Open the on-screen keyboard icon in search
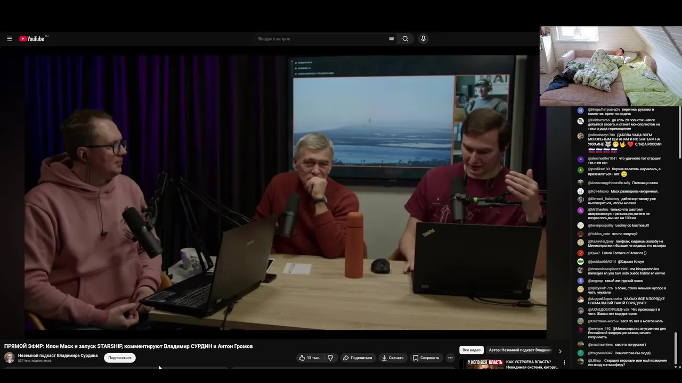 click(x=392, y=39)
